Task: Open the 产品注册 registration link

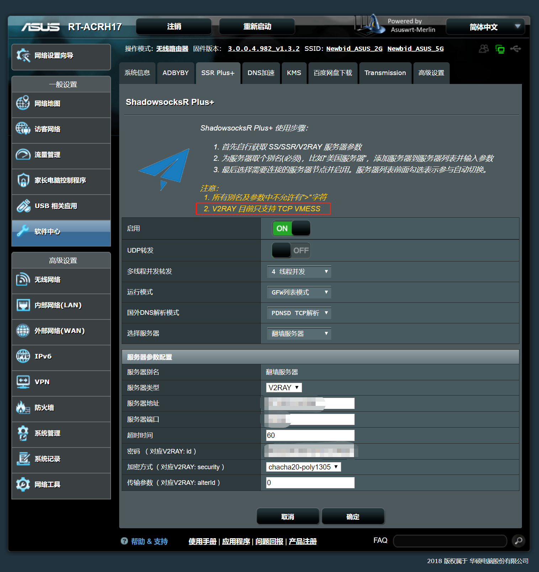Action: click(x=303, y=541)
